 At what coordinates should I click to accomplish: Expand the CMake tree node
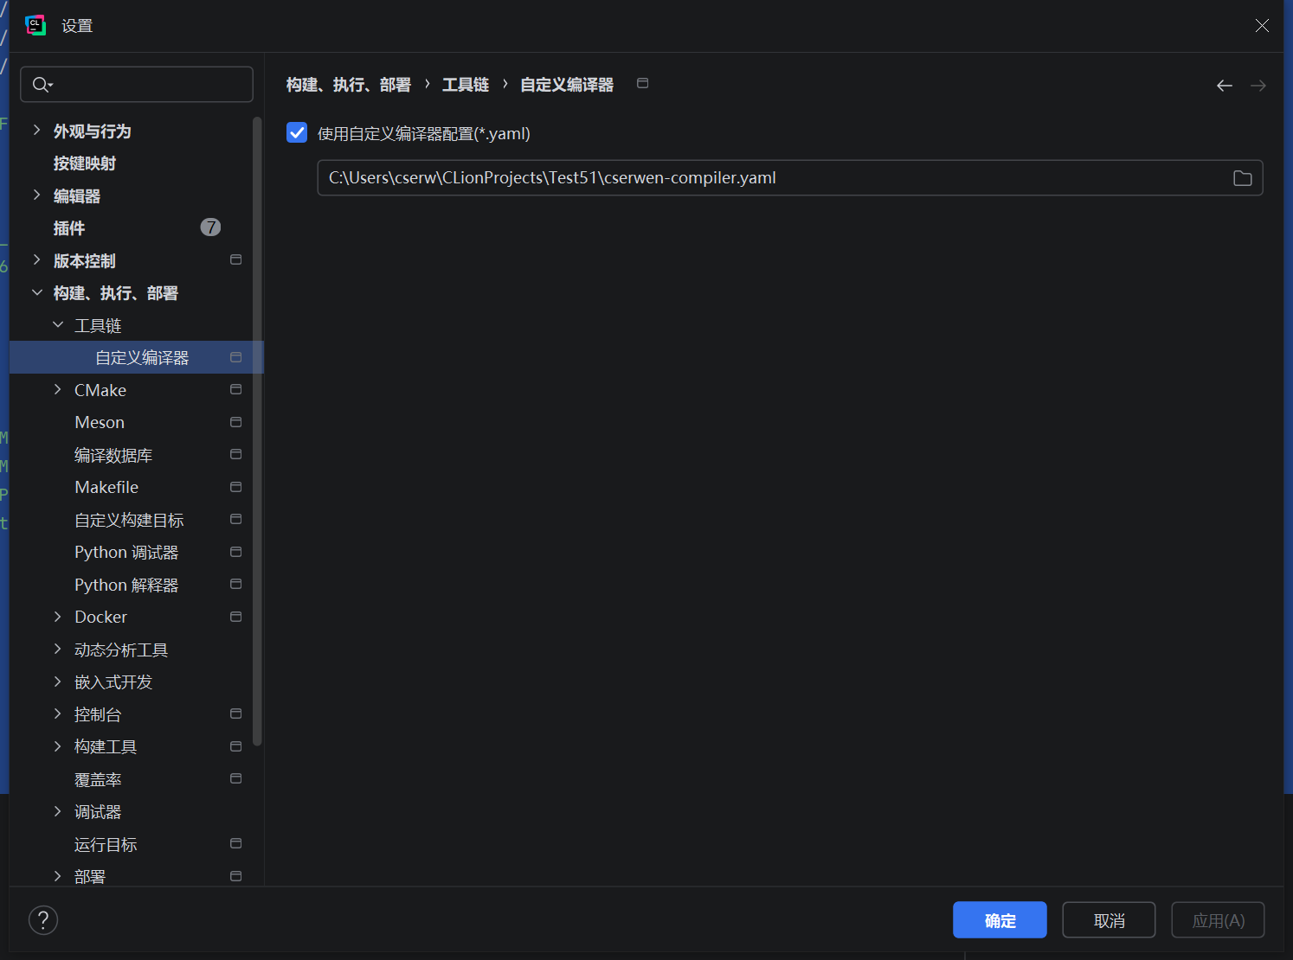point(57,390)
